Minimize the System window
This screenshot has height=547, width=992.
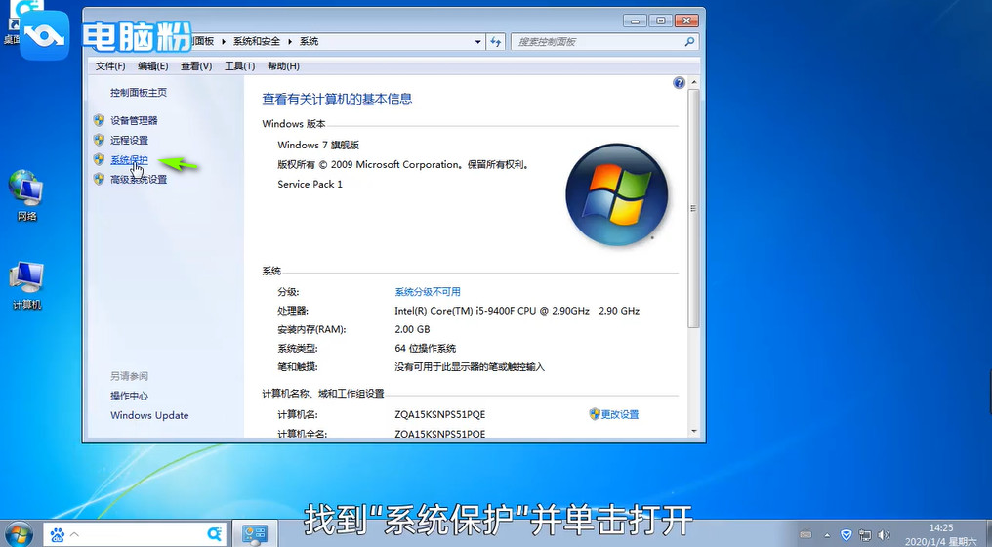(635, 21)
